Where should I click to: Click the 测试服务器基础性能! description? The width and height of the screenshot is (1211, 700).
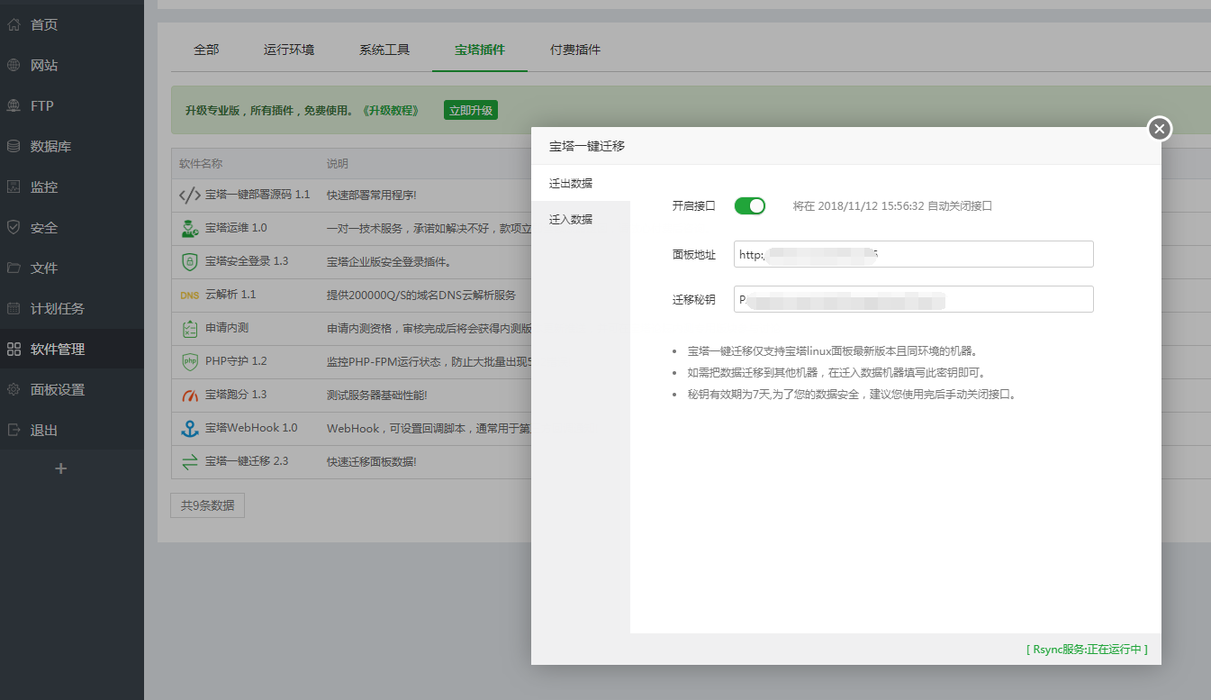pos(377,395)
